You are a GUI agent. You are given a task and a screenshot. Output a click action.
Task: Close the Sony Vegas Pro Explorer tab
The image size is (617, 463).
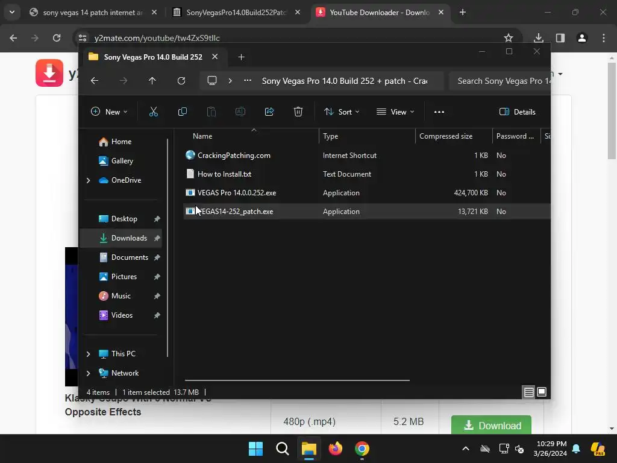coord(215,57)
